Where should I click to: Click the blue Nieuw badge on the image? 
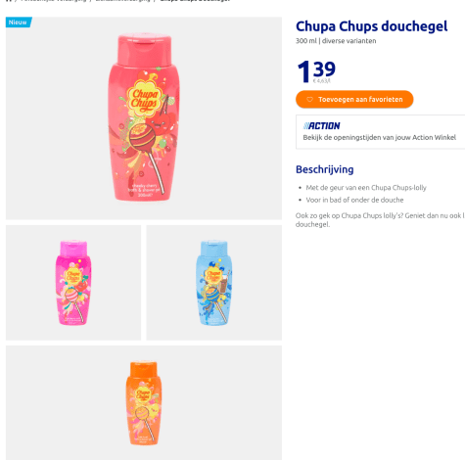[x=19, y=23]
